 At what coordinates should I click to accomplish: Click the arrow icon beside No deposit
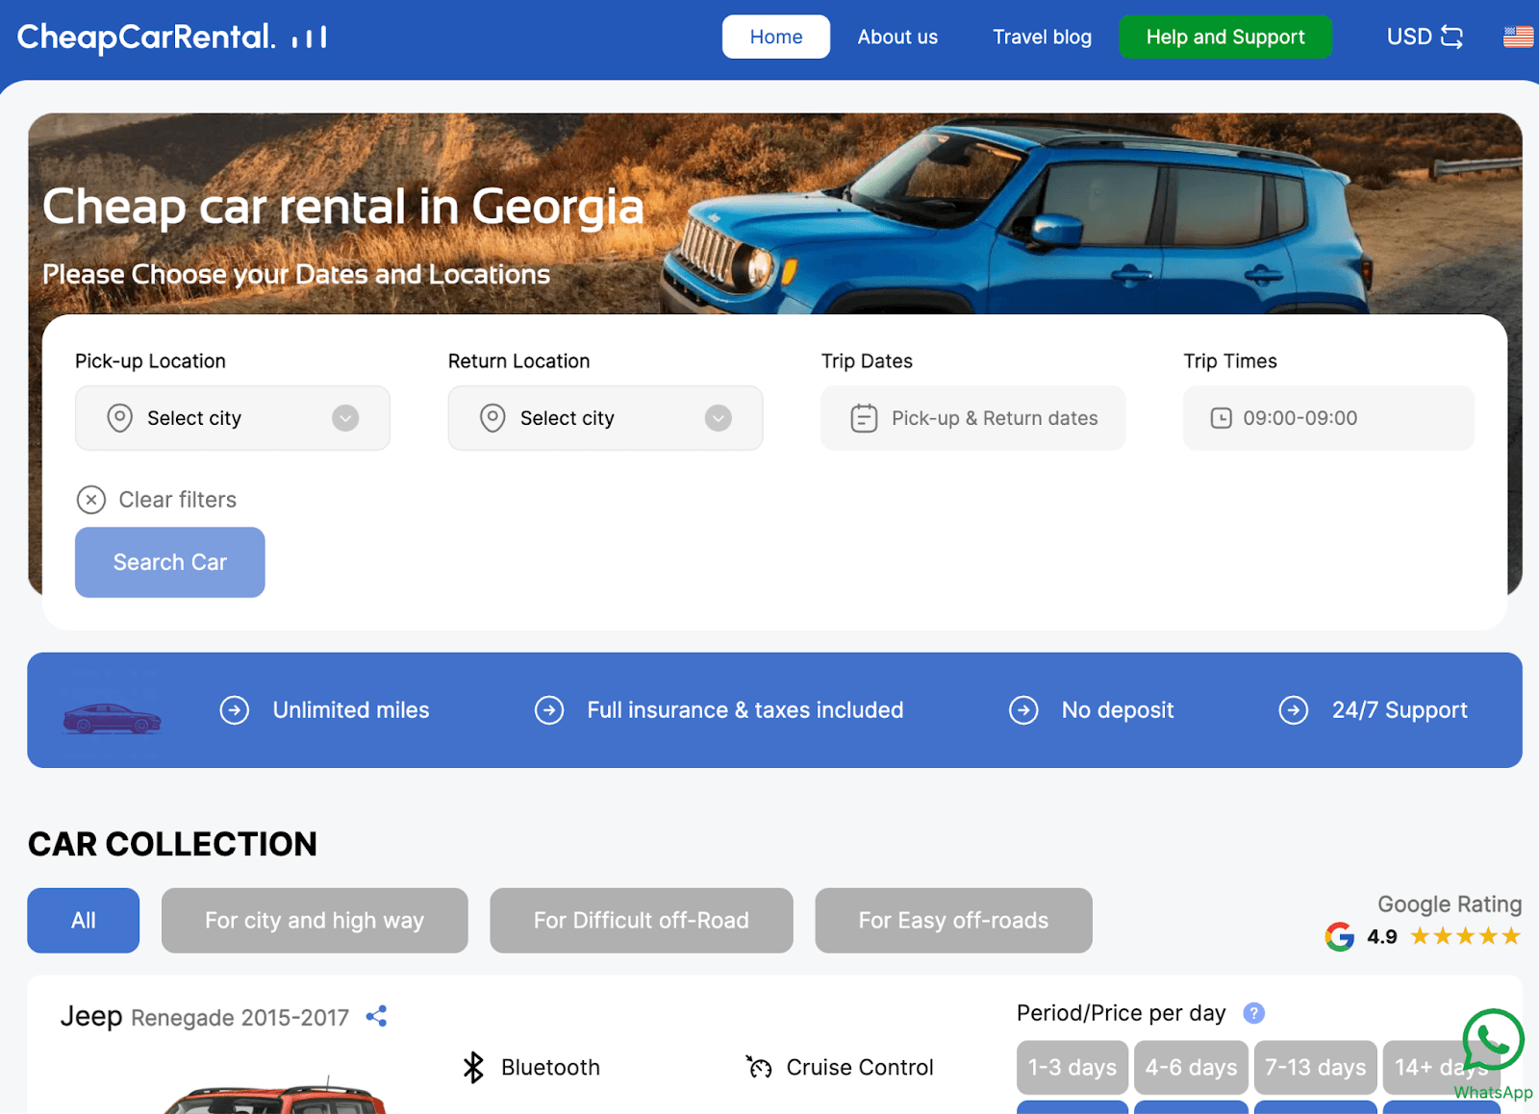click(1023, 710)
